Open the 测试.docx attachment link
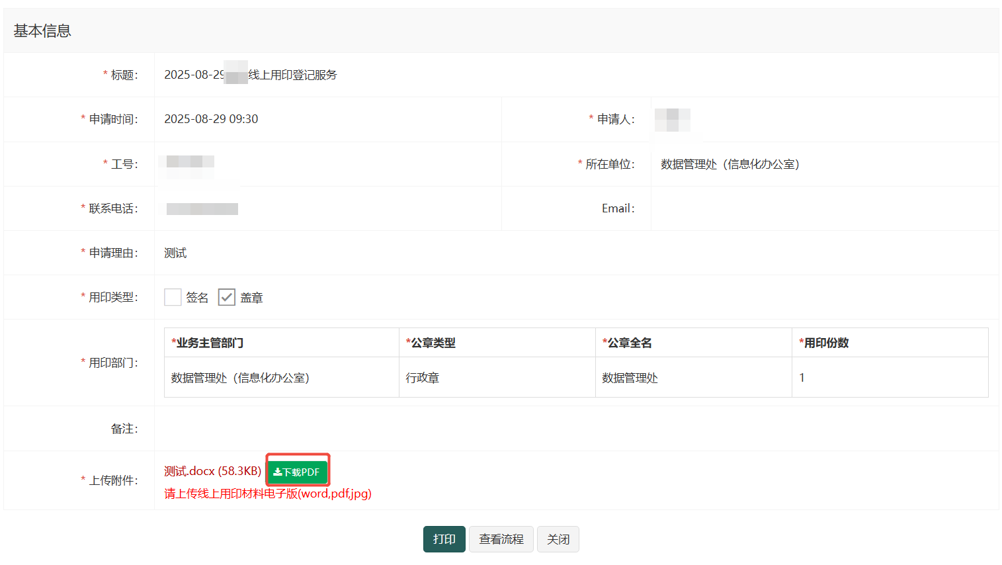1002x565 pixels. click(x=212, y=471)
